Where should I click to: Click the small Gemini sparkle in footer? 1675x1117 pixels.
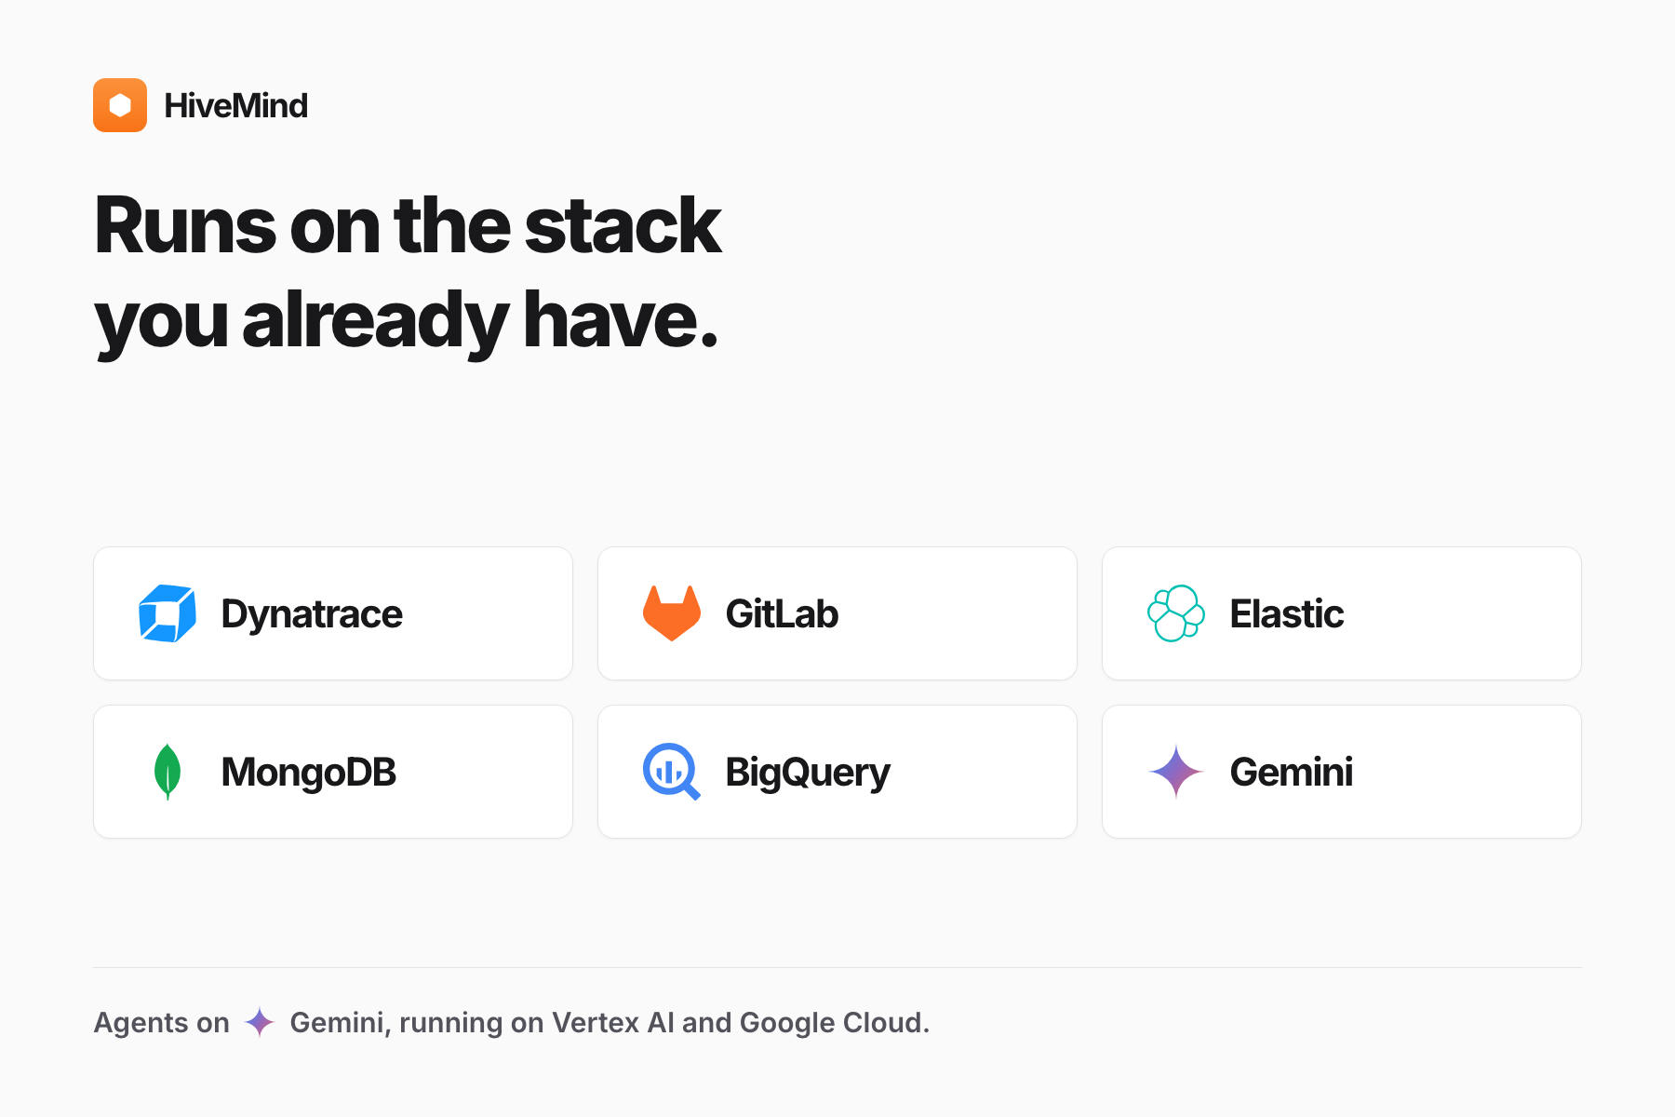point(260,1022)
